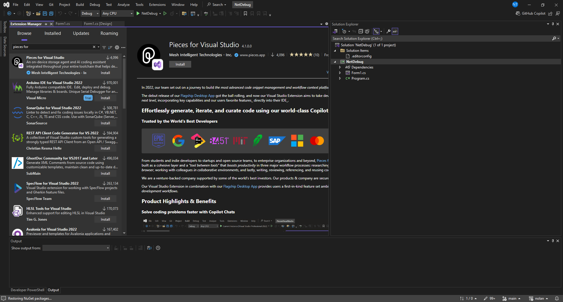Click the Send Feedback icon in title bar
The height and width of the screenshot is (302, 563).
tap(558, 13)
